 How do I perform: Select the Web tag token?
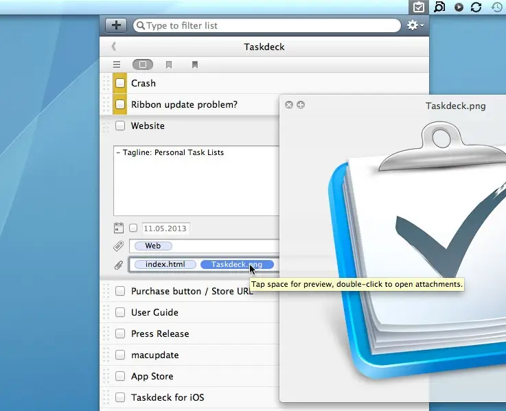(x=153, y=246)
